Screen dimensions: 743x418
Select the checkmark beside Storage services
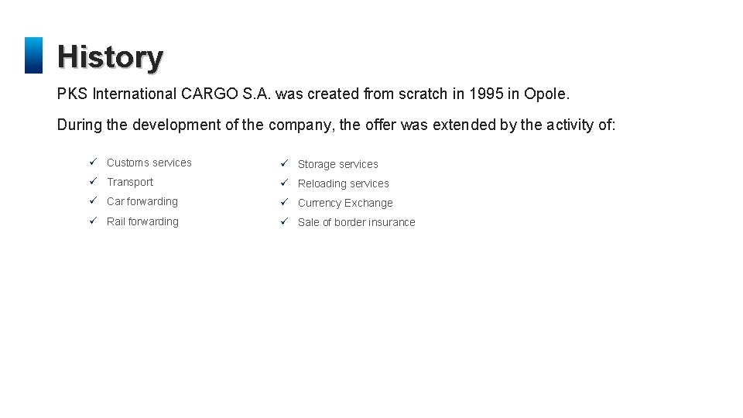coord(284,164)
